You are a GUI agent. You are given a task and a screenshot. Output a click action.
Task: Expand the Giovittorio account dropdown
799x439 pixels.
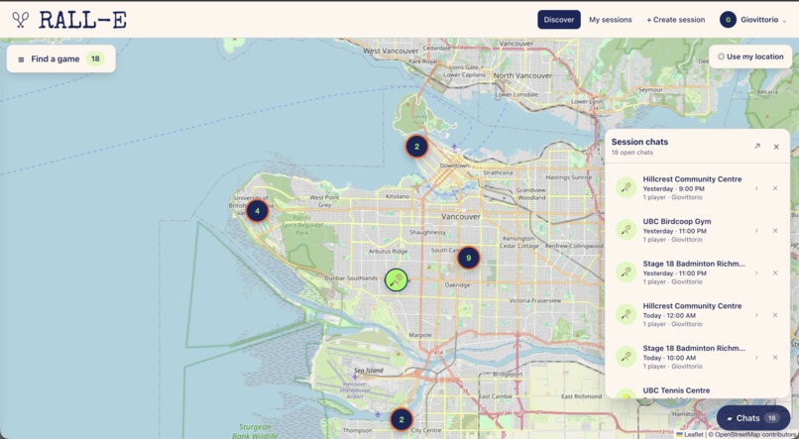pos(752,20)
